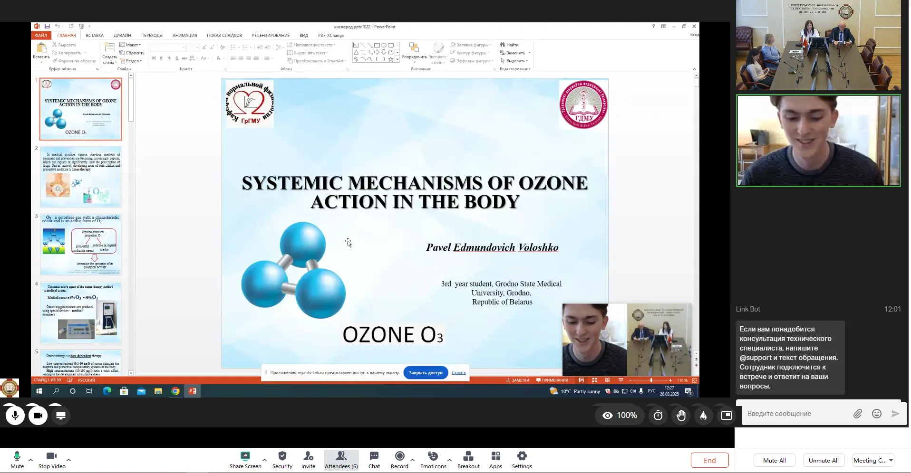Expand video options arrow beside Stop Video
The width and height of the screenshot is (911, 473).
69,460
